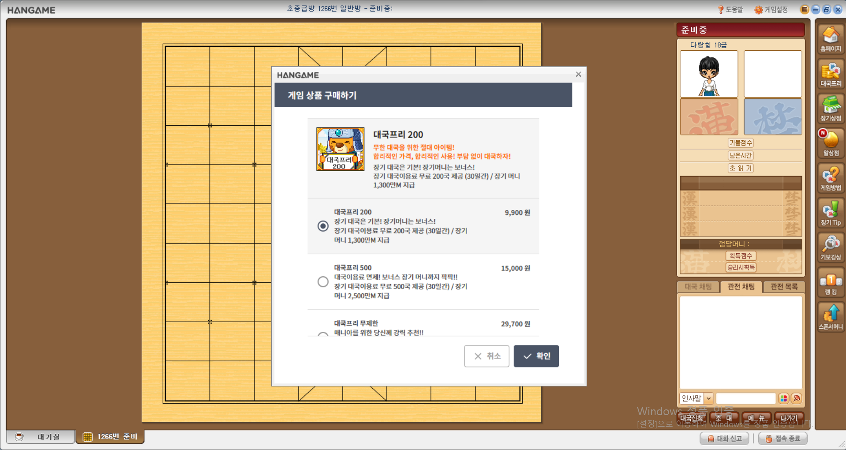Click the 기물점수 label

click(x=741, y=142)
